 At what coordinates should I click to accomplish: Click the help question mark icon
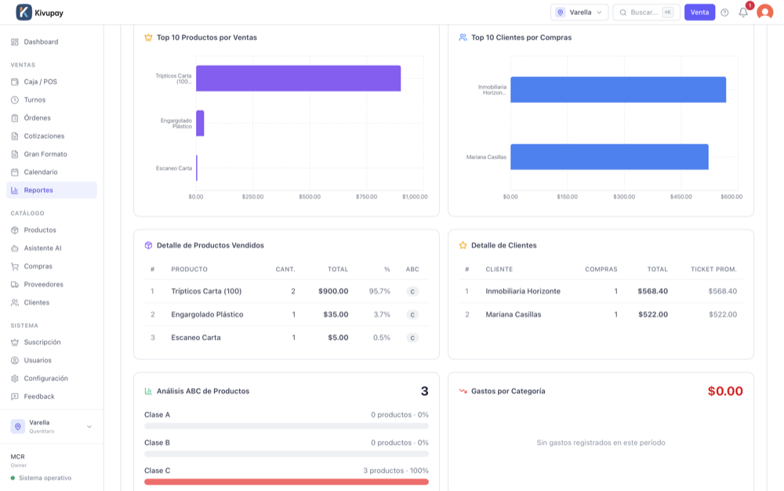724,13
